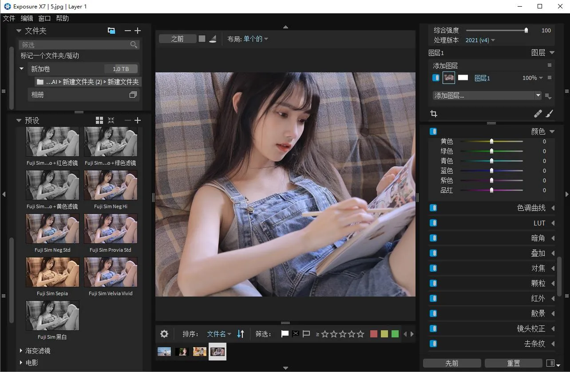Image resolution: width=570 pixels, height=372 pixels.
Task: Open the 编辑 menu
Action: [x=27, y=18]
